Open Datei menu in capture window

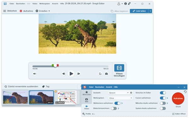click(91, 87)
